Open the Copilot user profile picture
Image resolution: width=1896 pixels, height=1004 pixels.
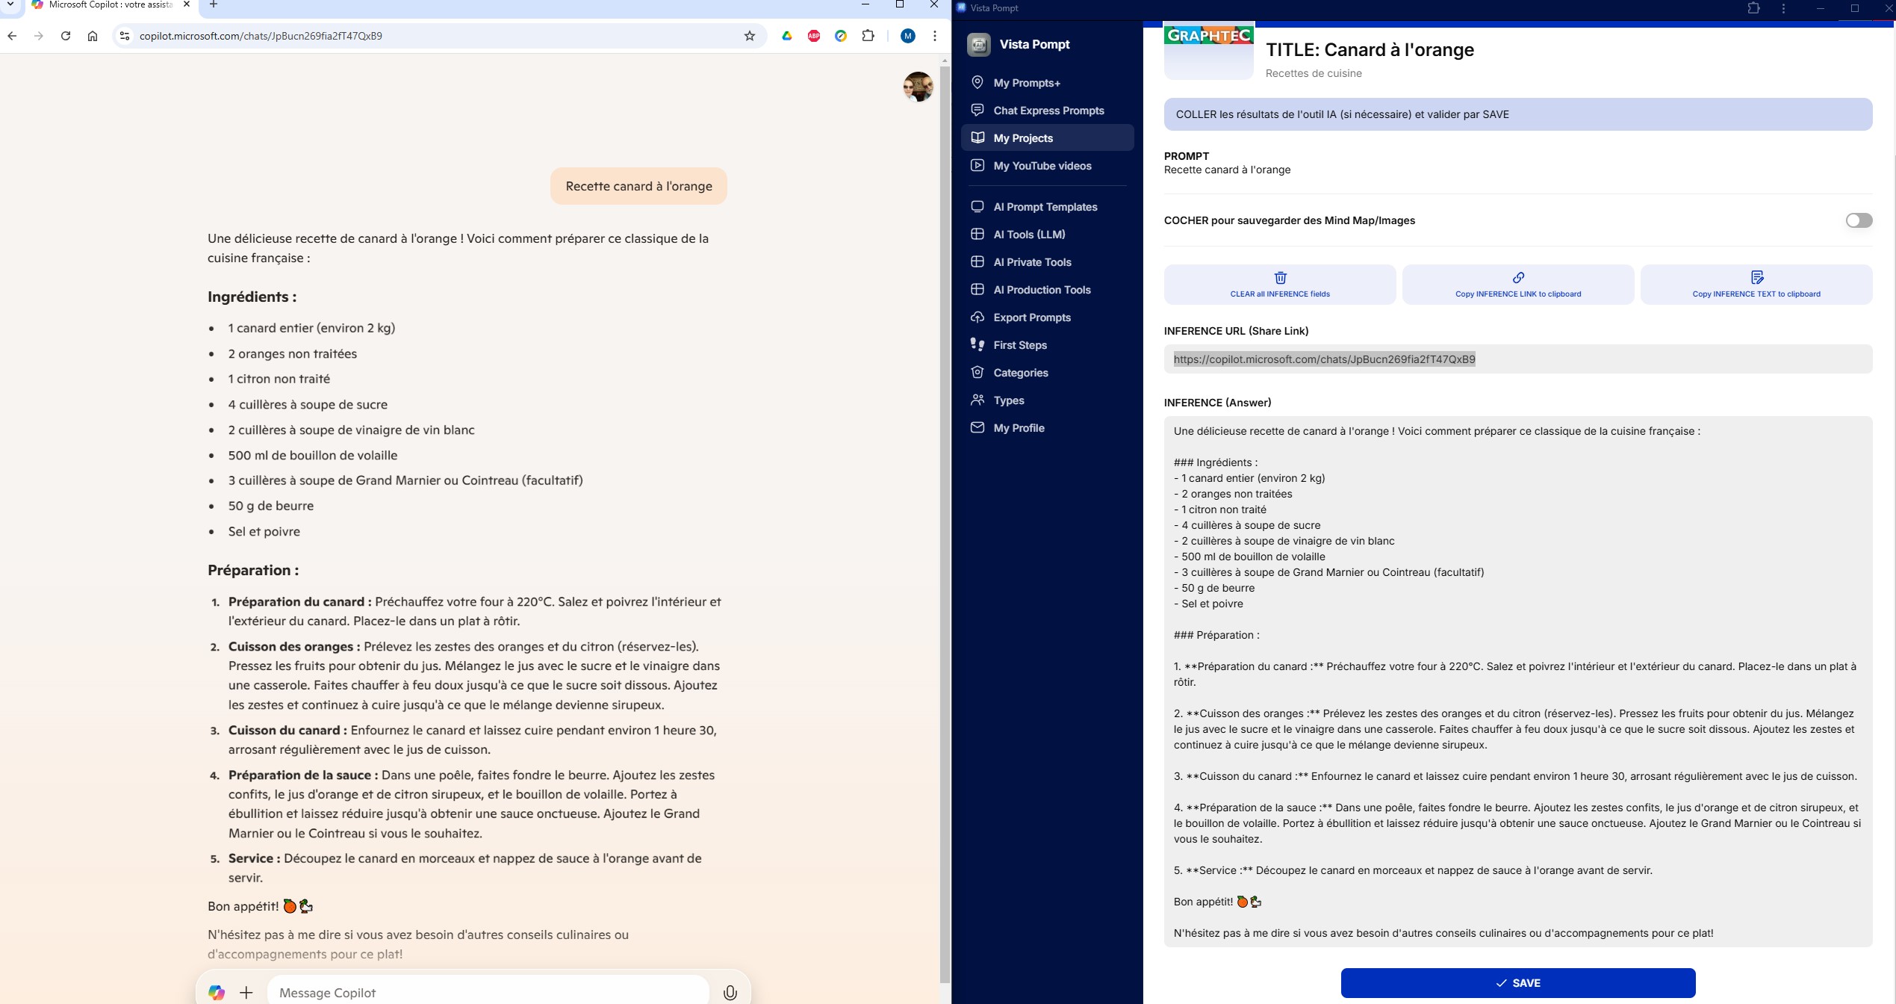918,87
